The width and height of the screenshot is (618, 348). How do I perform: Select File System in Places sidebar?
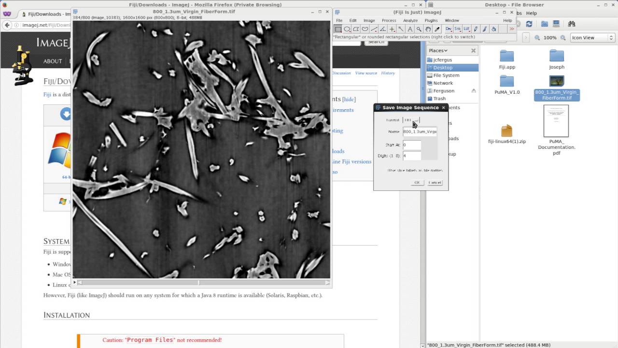pyautogui.click(x=446, y=75)
